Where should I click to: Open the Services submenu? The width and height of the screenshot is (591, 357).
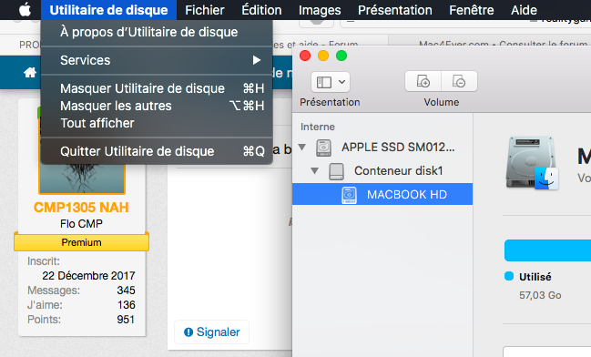point(157,60)
